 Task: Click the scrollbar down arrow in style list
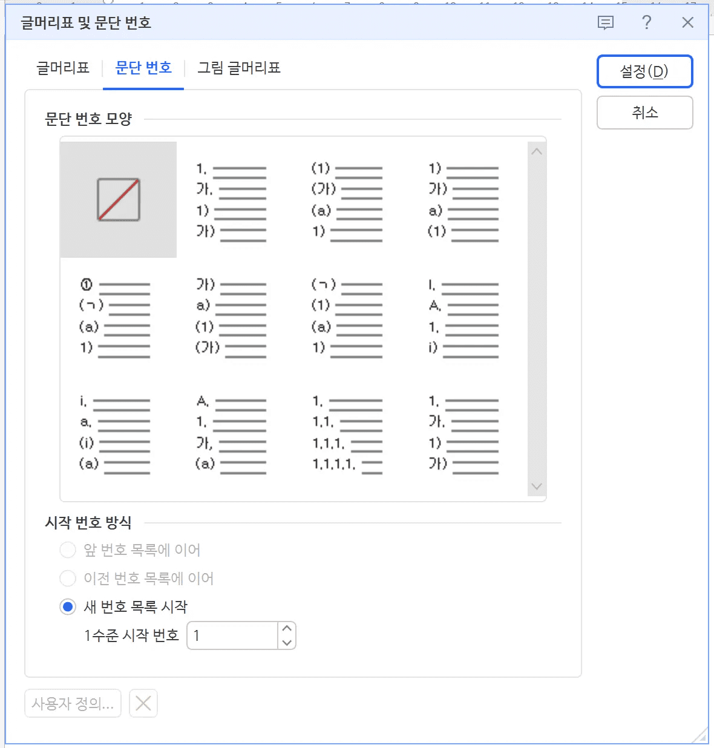point(536,486)
